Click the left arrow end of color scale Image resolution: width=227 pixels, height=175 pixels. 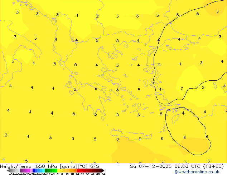point(8,170)
